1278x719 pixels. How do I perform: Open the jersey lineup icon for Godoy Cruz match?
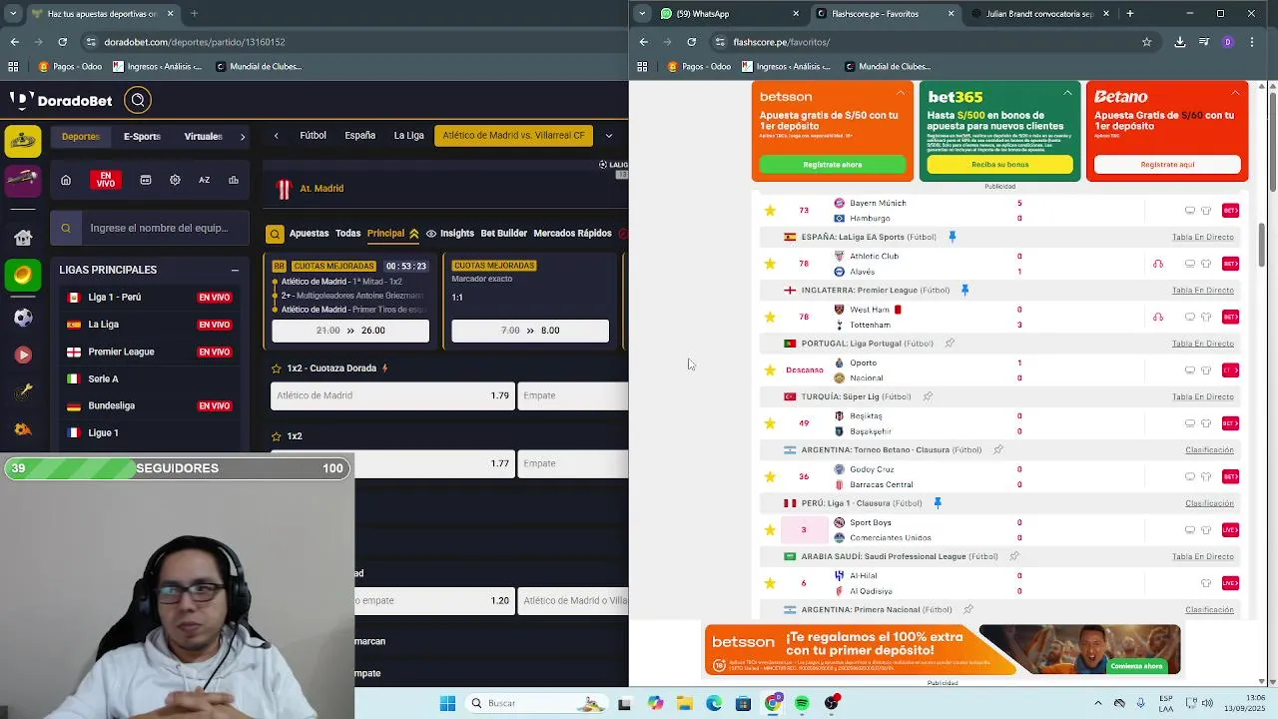1206,476
